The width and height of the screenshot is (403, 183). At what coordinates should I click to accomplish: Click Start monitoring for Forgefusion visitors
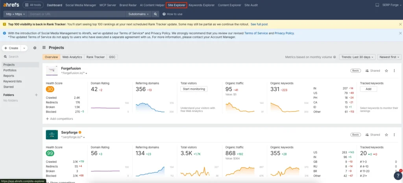coord(194,89)
